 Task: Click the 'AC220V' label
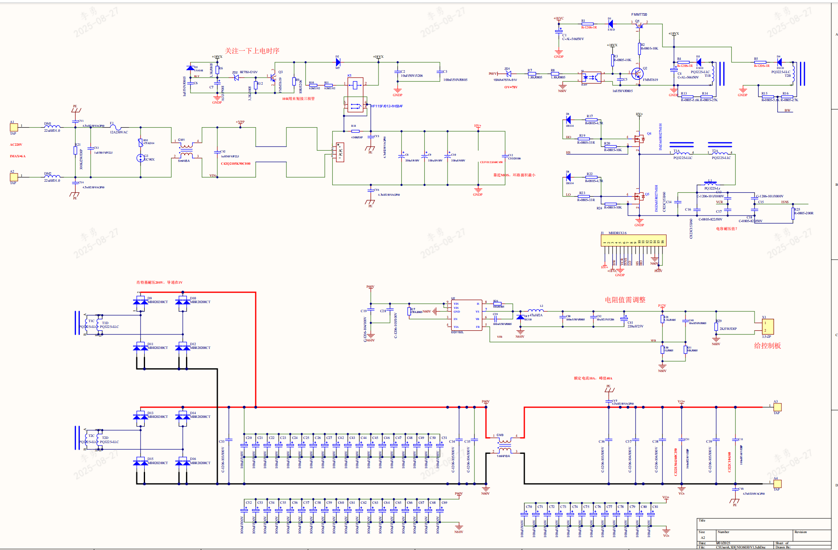click(16, 145)
